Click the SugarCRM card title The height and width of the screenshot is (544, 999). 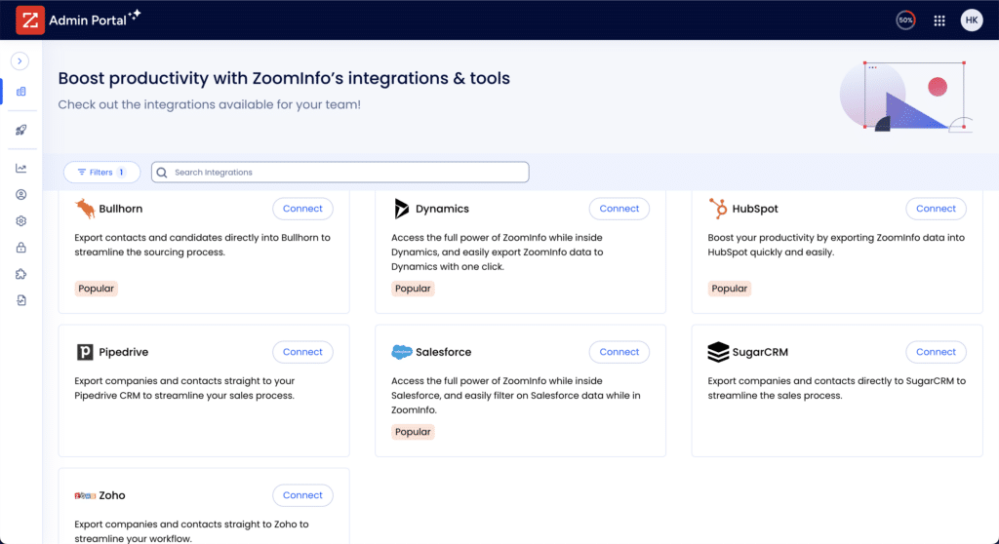(x=760, y=352)
